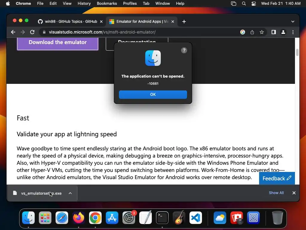306x230 pixels.
Task: Click the address bar URL
Action: tap(102, 32)
